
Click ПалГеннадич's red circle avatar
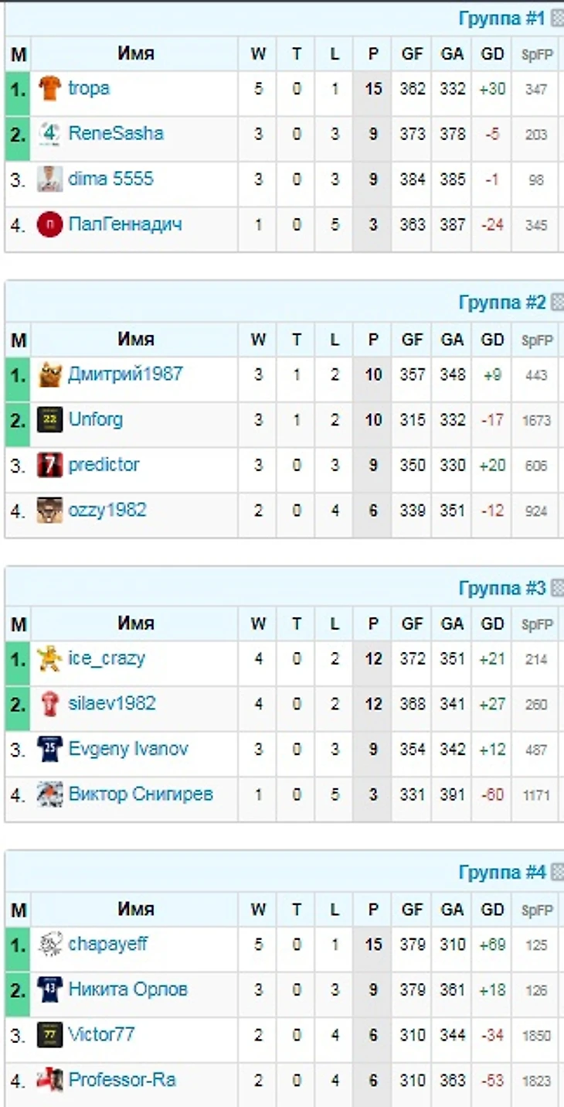(49, 225)
